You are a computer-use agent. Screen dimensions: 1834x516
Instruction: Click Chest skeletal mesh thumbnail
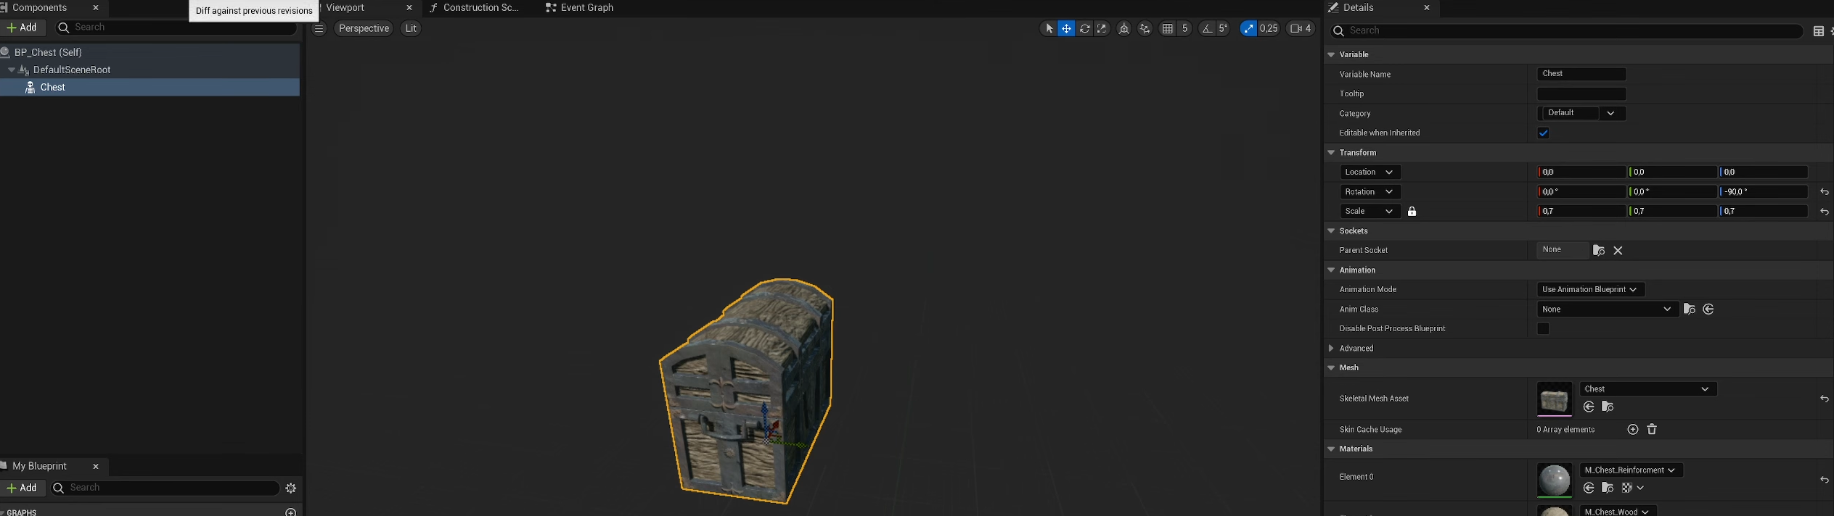[1555, 399]
